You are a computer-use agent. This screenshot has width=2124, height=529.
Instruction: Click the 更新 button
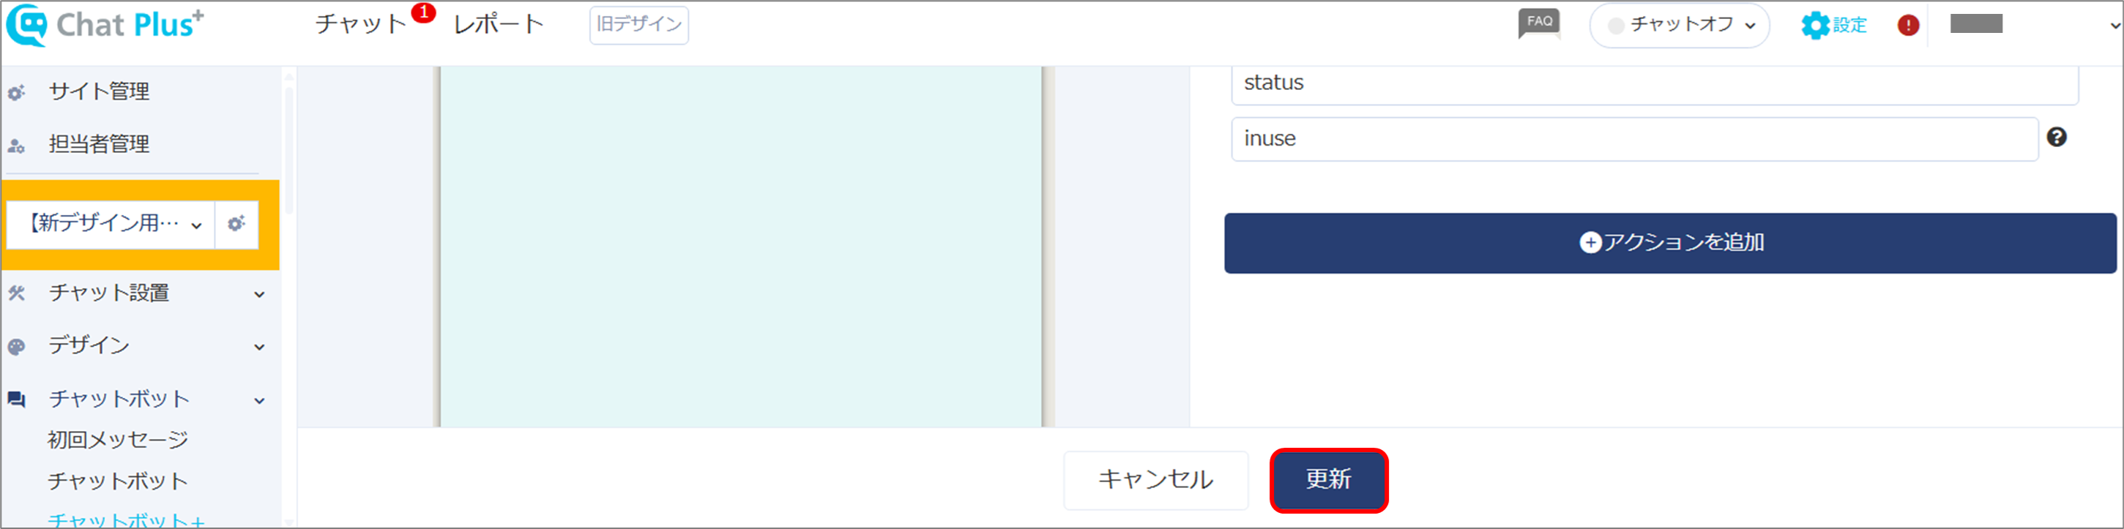[x=1328, y=479]
